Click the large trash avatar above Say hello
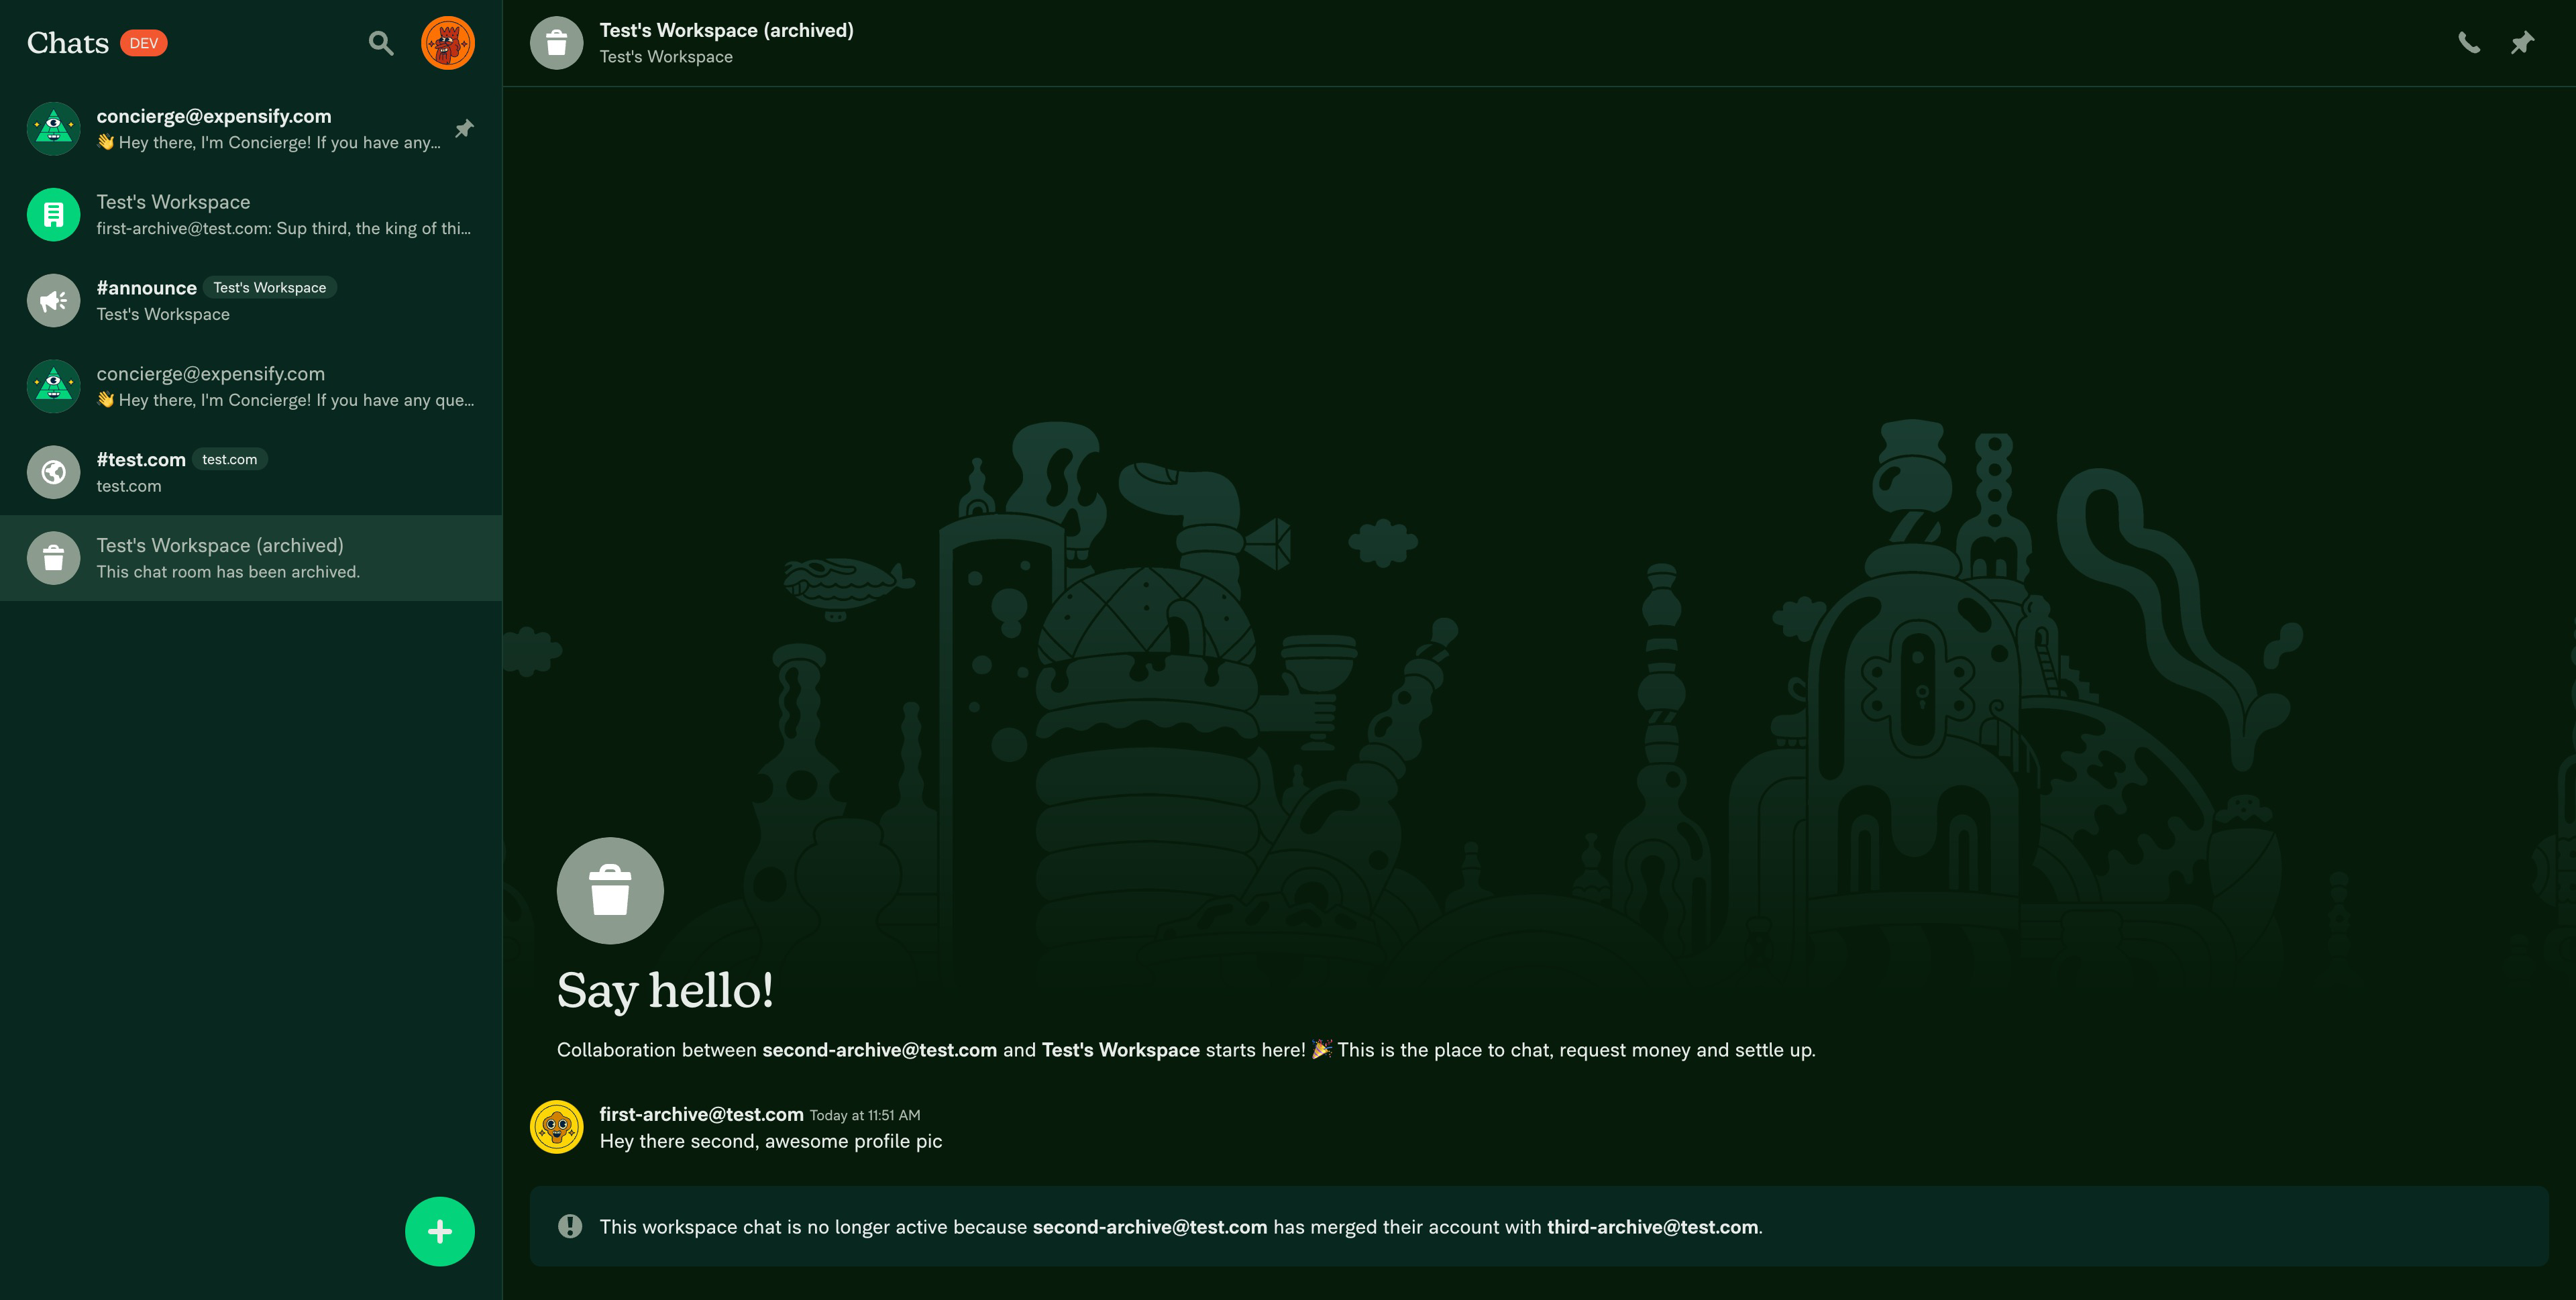This screenshot has height=1300, width=2576. coord(610,891)
